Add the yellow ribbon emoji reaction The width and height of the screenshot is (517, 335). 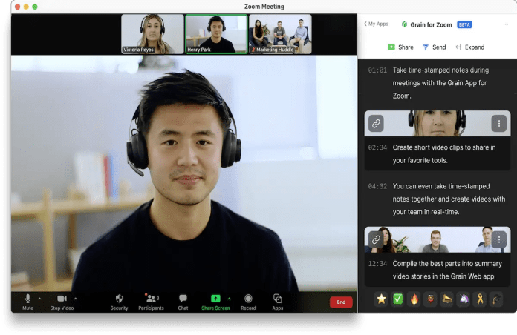(480, 299)
